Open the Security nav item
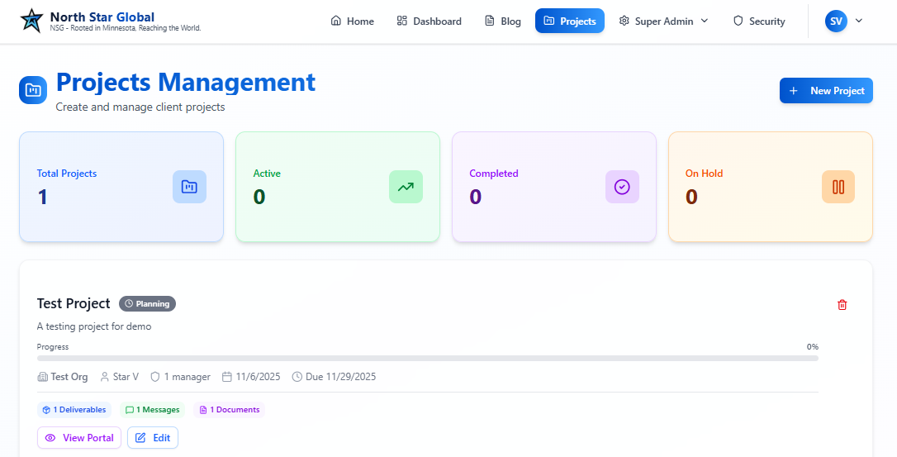The height and width of the screenshot is (457, 897). pos(759,21)
